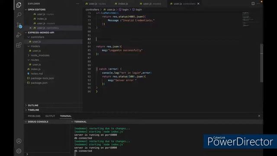Open the Accounts menu icon
This screenshot has height=156, width=277.
pos(19,141)
